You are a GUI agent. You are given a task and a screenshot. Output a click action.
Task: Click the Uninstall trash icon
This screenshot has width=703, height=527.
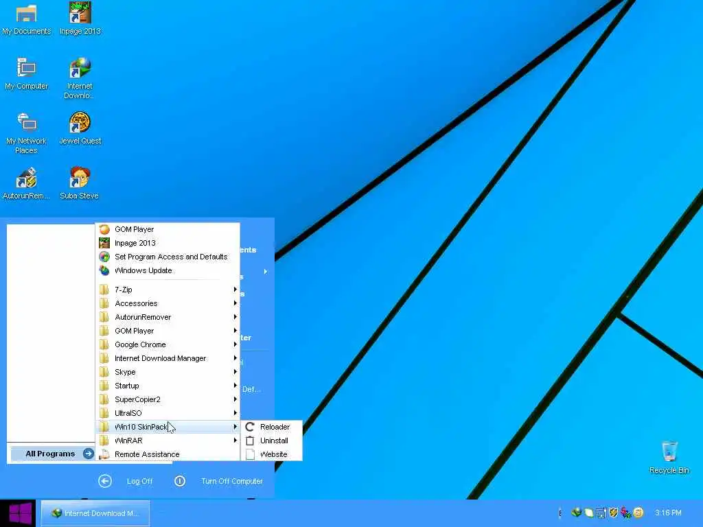250,441
